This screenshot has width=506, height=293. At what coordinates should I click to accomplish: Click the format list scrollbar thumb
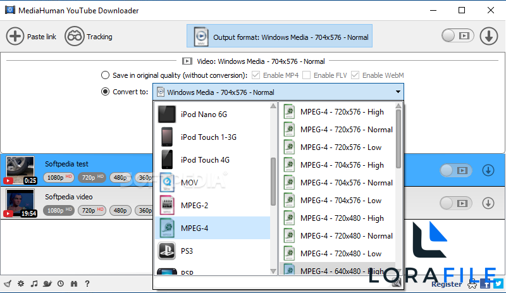click(273, 182)
